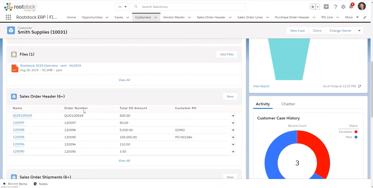Switch to the Chatter tab
This screenshot has height=188, width=373.
click(288, 104)
